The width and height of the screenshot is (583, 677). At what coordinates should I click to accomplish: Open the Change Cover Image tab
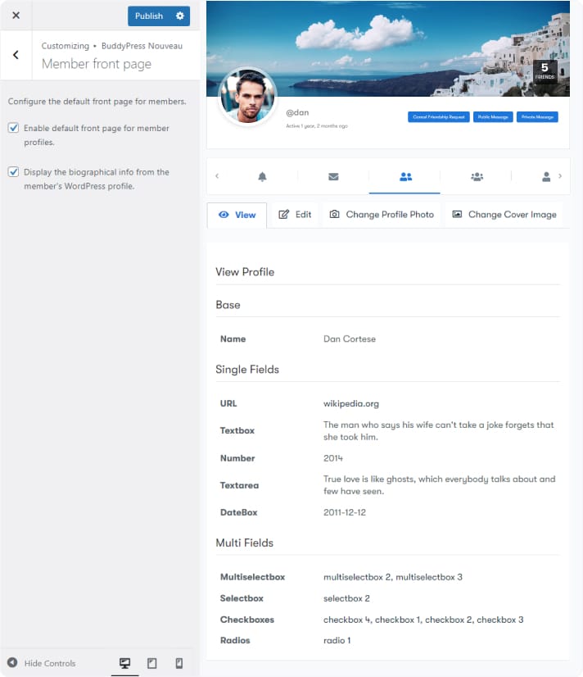(504, 215)
